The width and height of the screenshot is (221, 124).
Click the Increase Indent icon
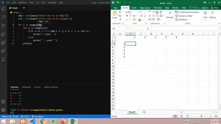tap(153, 19)
